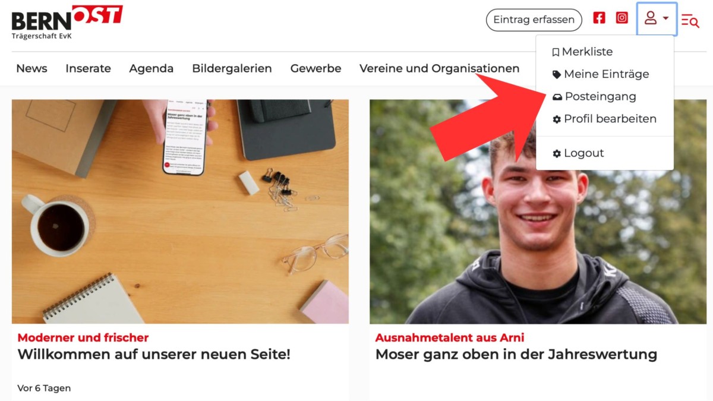Click the bookmark icon beside Merkliste
This screenshot has height=401, width=713.
556,52
